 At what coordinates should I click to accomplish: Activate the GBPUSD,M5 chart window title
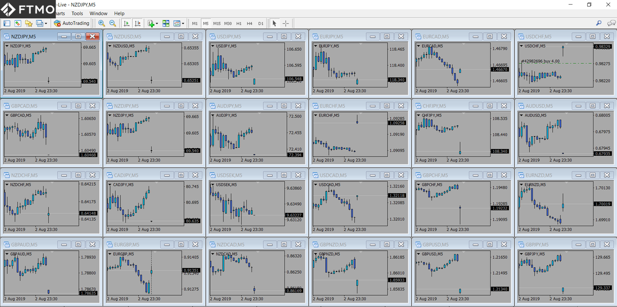436,245
